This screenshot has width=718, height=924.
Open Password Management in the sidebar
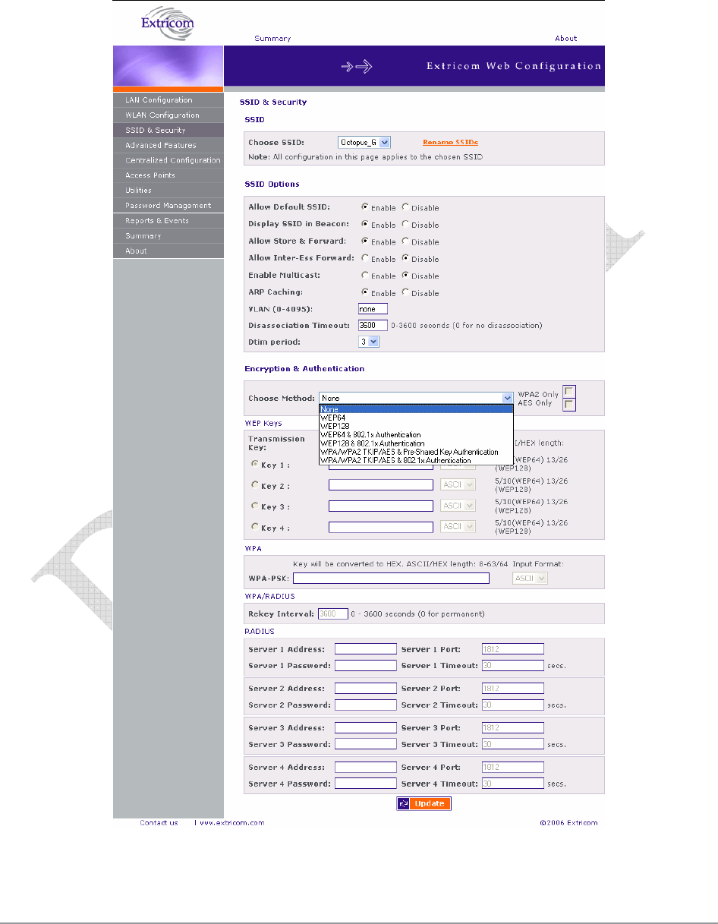click(x=168, y=206)
